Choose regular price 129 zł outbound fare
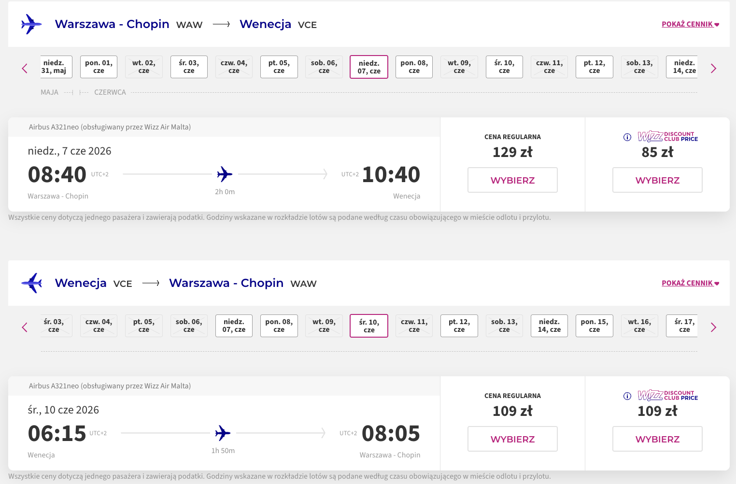The height and width of the screenshot is (484, 736). click(x=512, y=180)
